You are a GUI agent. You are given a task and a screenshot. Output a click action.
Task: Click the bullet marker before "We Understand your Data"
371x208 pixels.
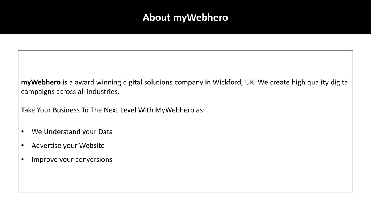pos(22,131)
